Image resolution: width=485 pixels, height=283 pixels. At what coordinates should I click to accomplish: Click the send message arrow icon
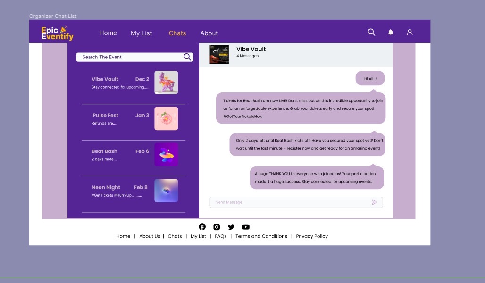pyautogui.click(x=375, y=202)
